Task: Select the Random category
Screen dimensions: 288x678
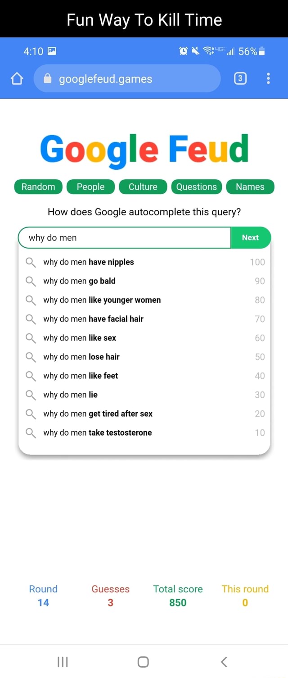Action: point(38,187)
